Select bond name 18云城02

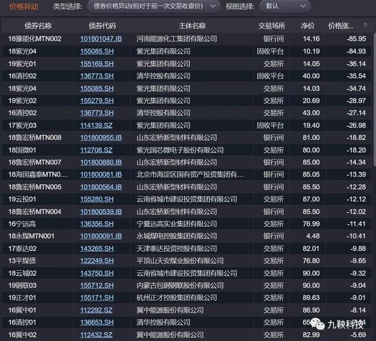pyautogui.click(x=22, y=273)
